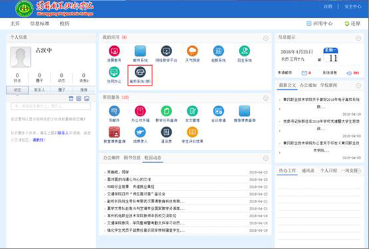Viewport: 369px width, 249px height.
Task: Click the 会议申请 service icon
Action: (218, 111)
